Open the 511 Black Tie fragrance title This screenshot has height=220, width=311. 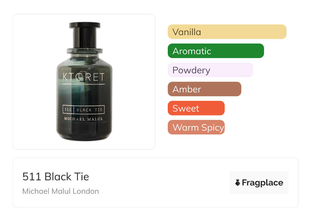point(56,177)
